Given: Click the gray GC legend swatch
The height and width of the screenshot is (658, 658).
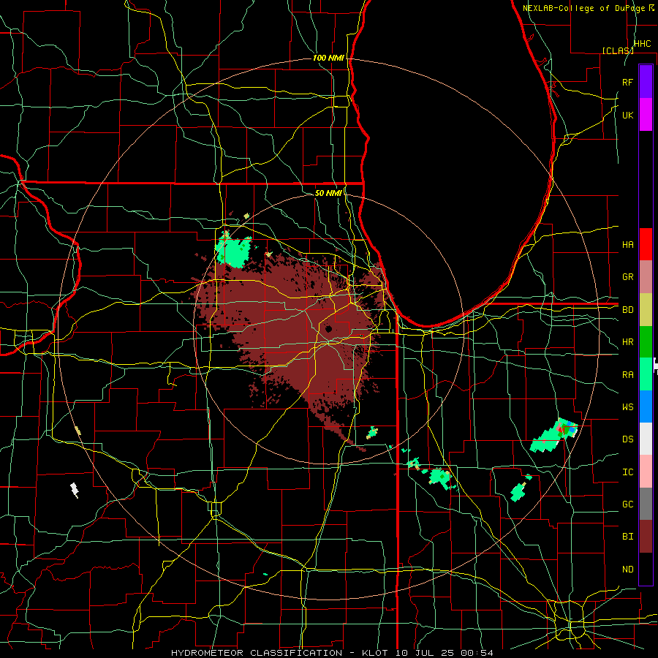Looking at the screenshot, I should coord(646,504).
